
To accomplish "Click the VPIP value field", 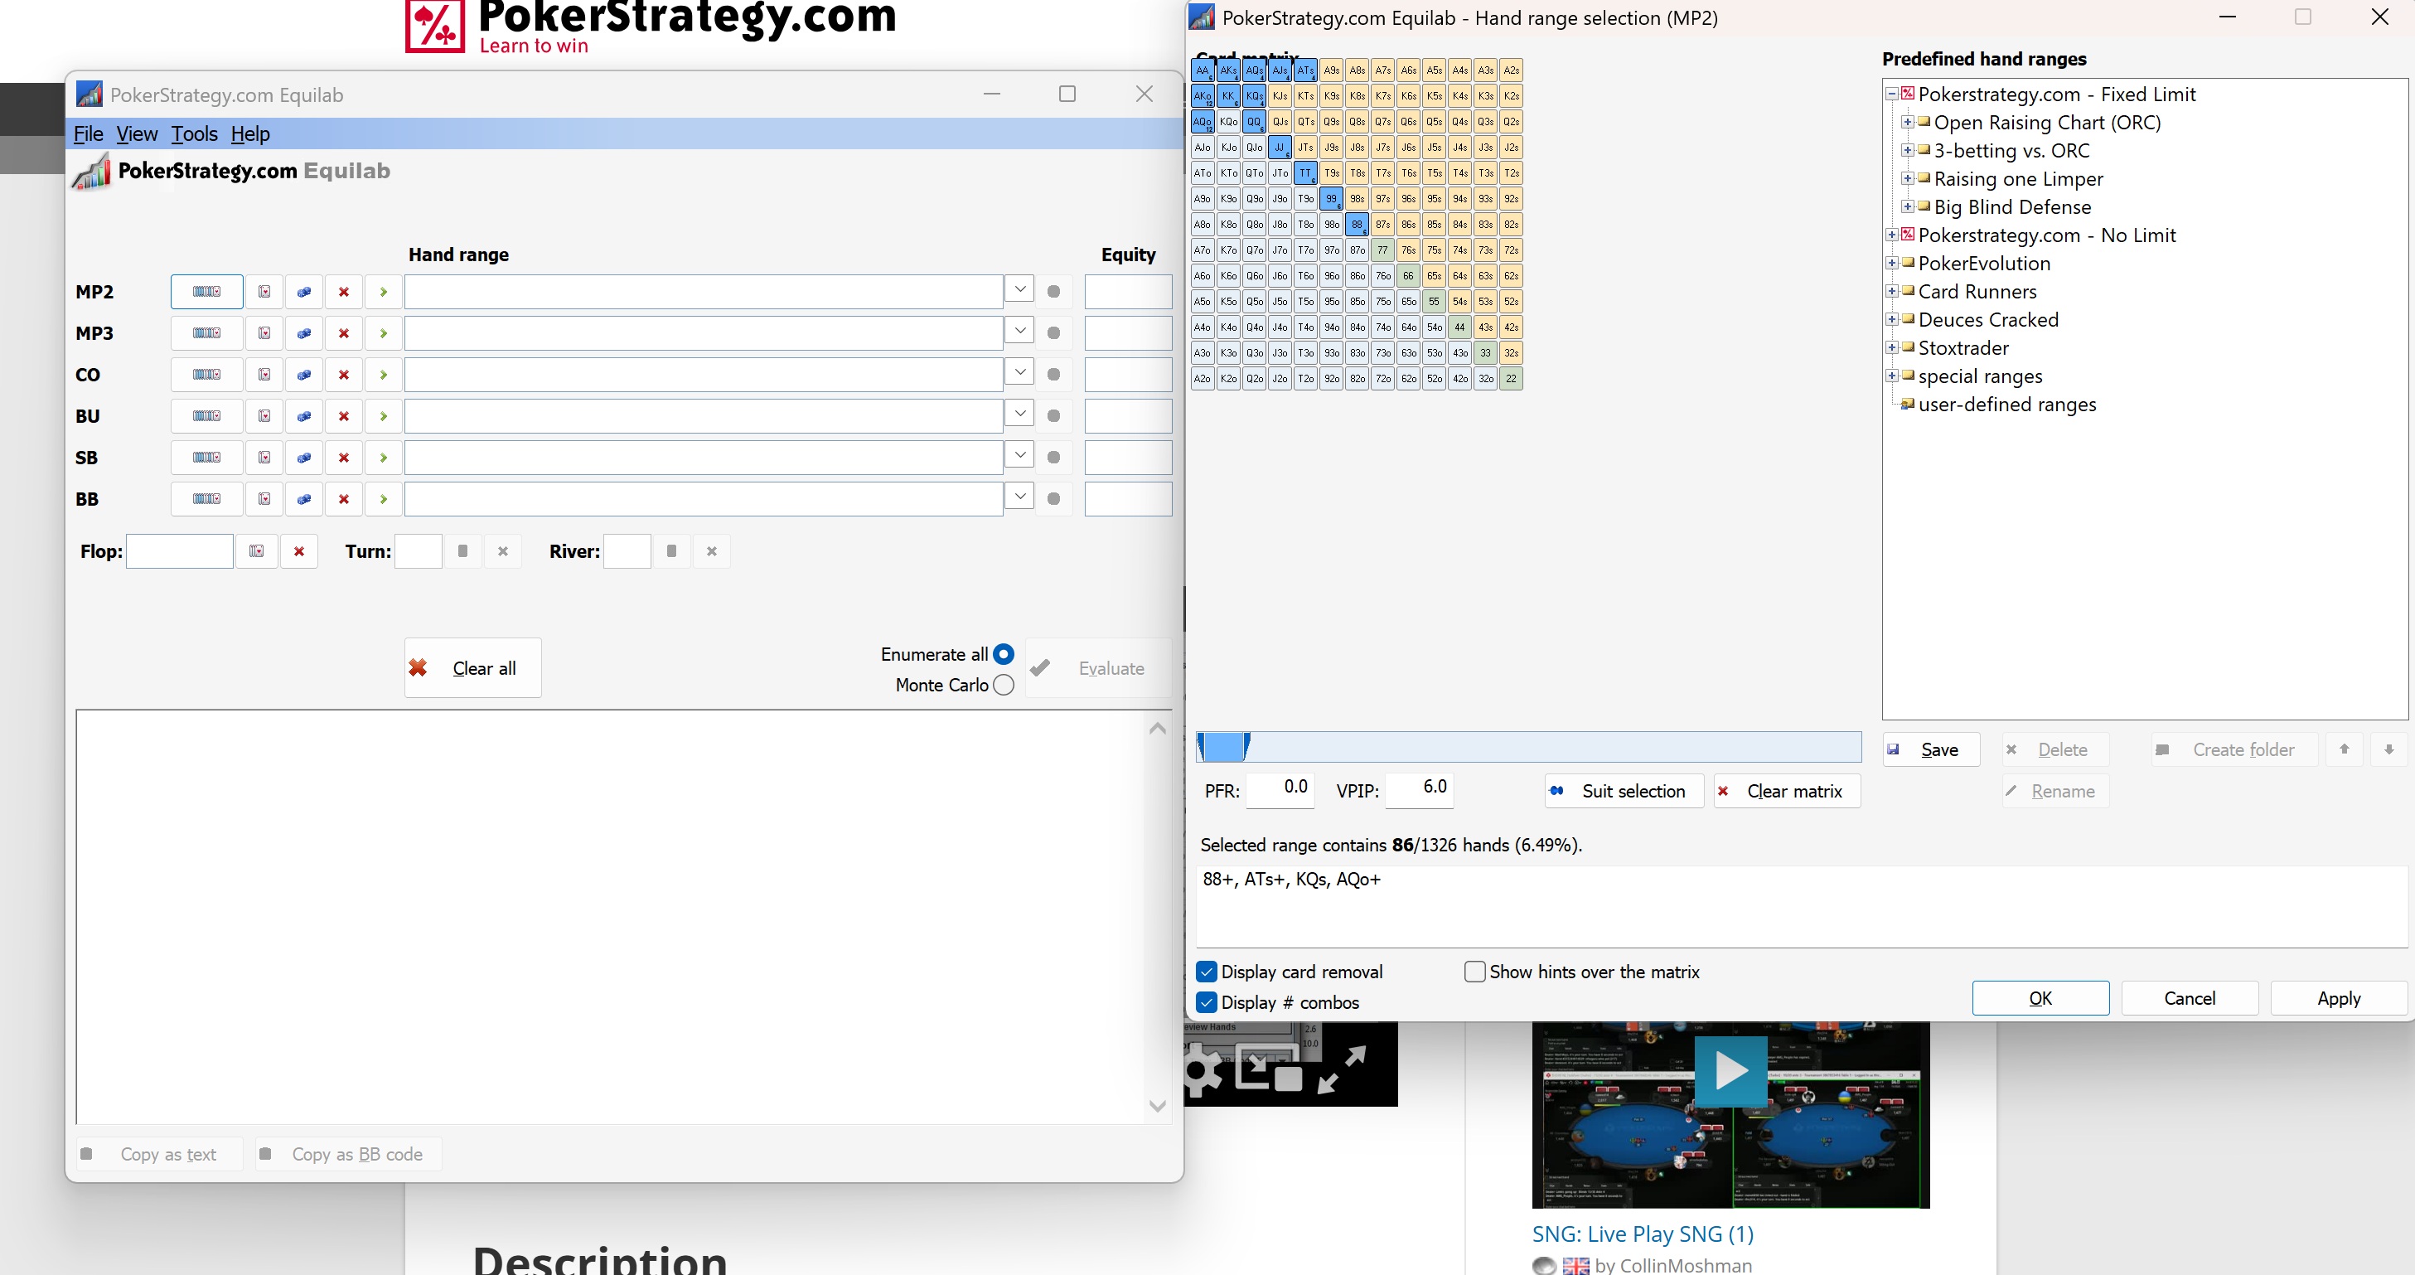I will click(x=1420, y=789).
